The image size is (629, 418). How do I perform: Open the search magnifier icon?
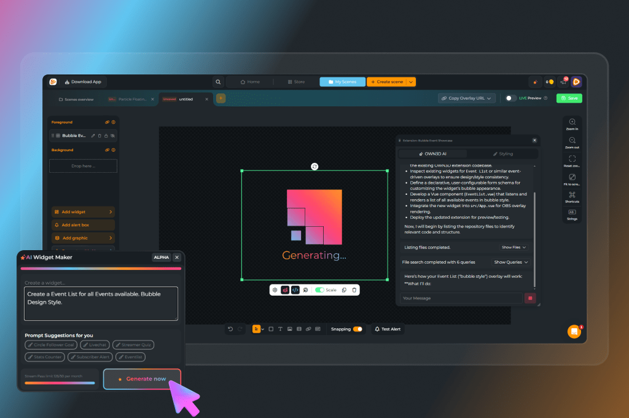[x=217, y=82]
